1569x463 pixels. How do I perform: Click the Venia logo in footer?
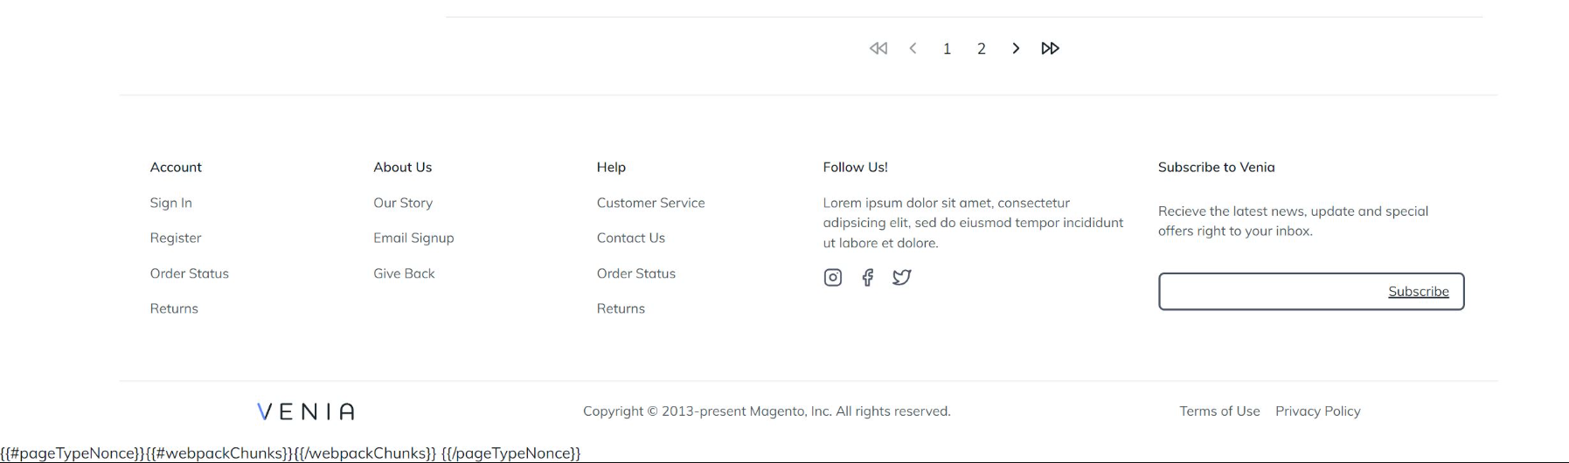click(306, 411)
